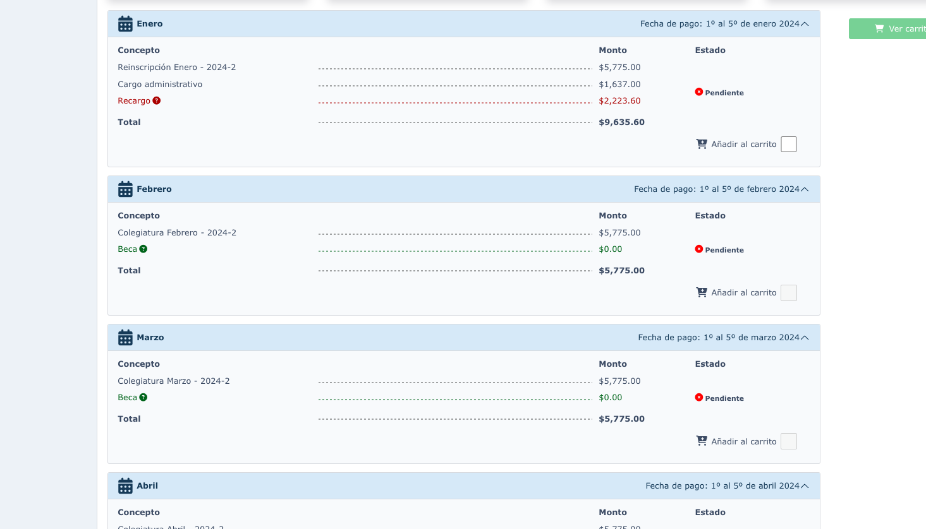Collapse the Marzo section with its chevron
This screenshot has width=926, height=529.
click(805, 338)
